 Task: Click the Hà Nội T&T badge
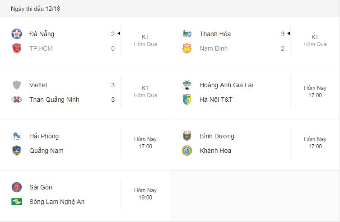(x=187, y=99)
